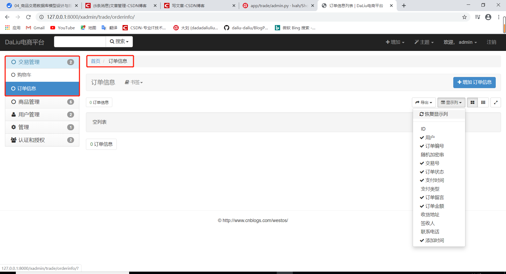Open the Apps grid bookmark

(12, 28)
